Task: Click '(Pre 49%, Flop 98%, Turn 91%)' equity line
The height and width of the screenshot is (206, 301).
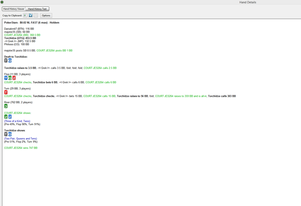Action: click(x=22, y=124)
